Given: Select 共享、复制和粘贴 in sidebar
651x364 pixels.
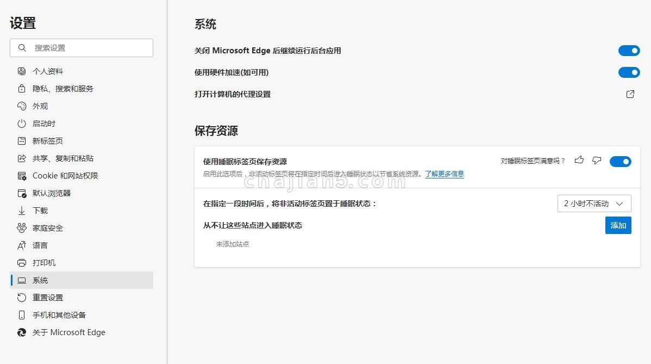Looking at the screenshot, I should click(82, 158).
